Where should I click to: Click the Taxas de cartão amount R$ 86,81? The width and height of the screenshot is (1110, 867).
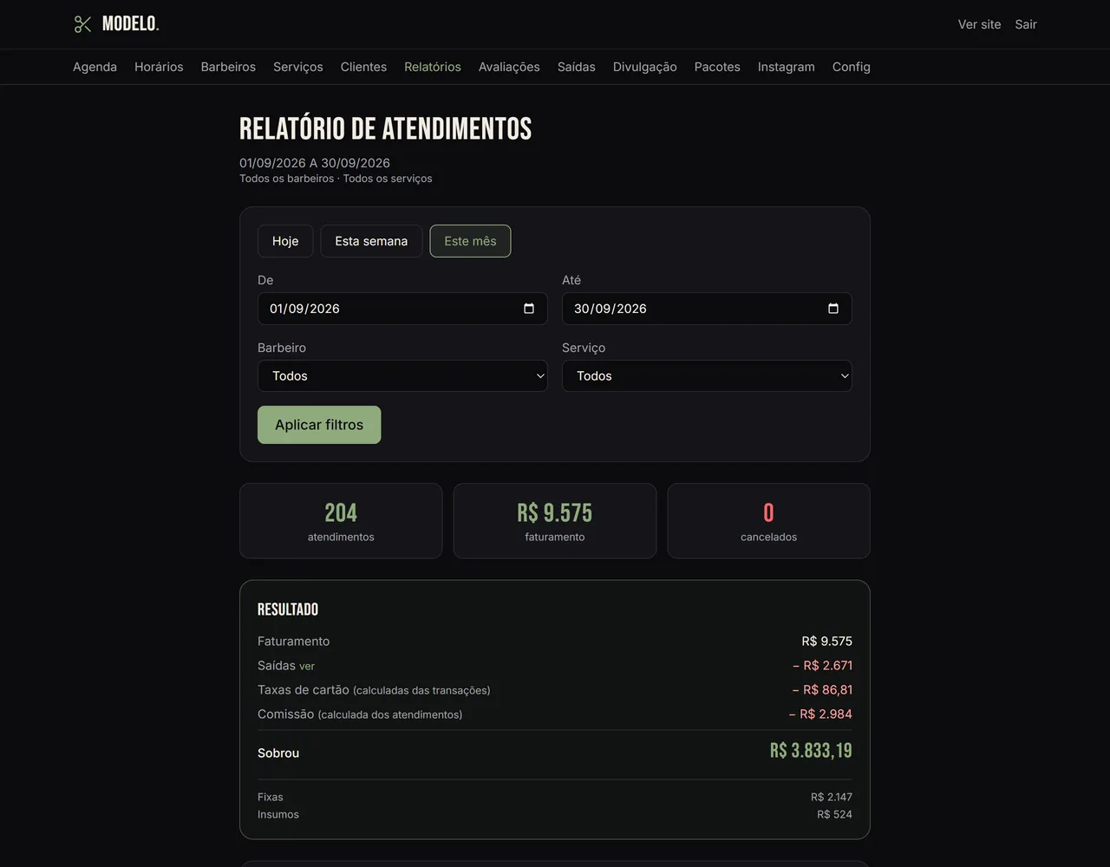822,690
